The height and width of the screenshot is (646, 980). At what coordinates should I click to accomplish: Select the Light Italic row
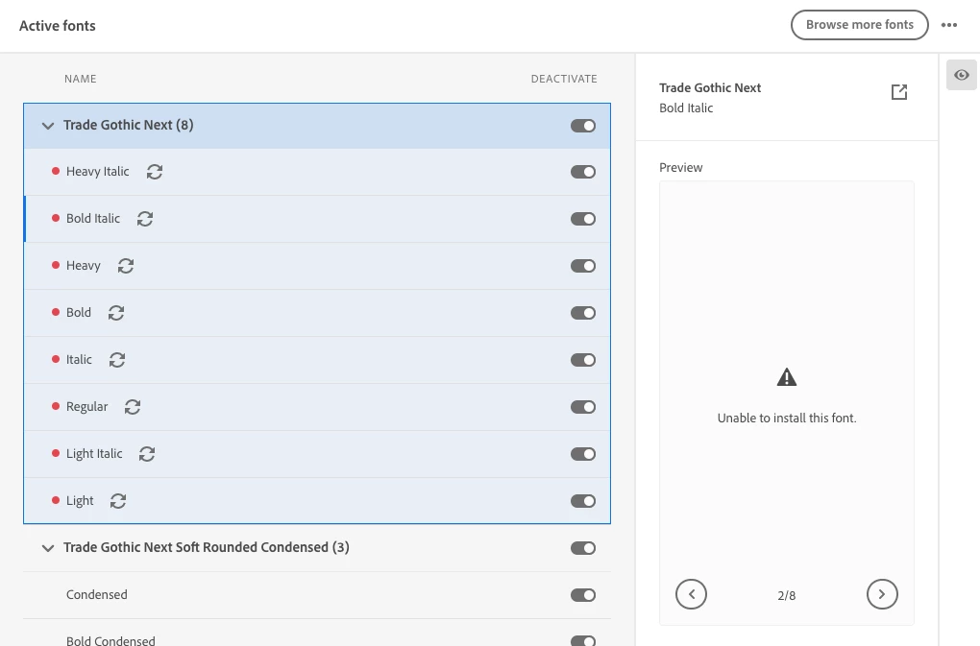pyautogui.click(x=317, y=454)
